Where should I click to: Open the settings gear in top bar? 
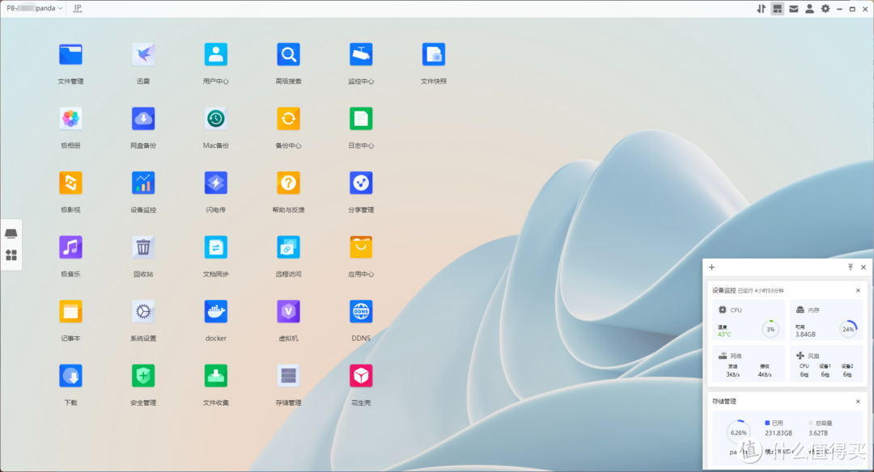[x=825, y=9]
